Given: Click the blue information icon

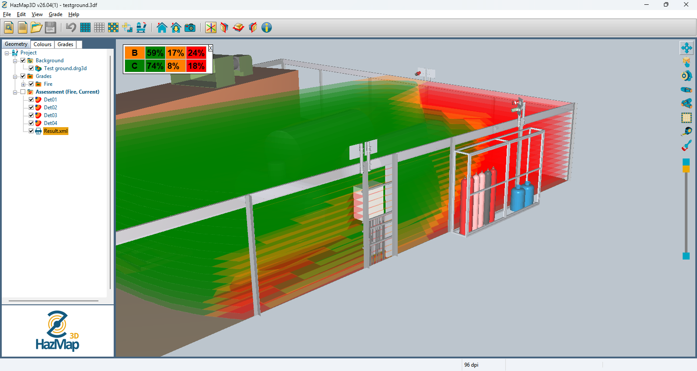Looking at the screenshot, I should (x=267, y=27).
